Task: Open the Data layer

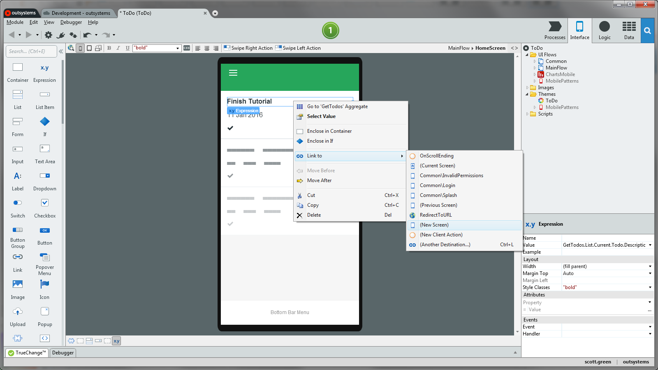Action: 629,30
